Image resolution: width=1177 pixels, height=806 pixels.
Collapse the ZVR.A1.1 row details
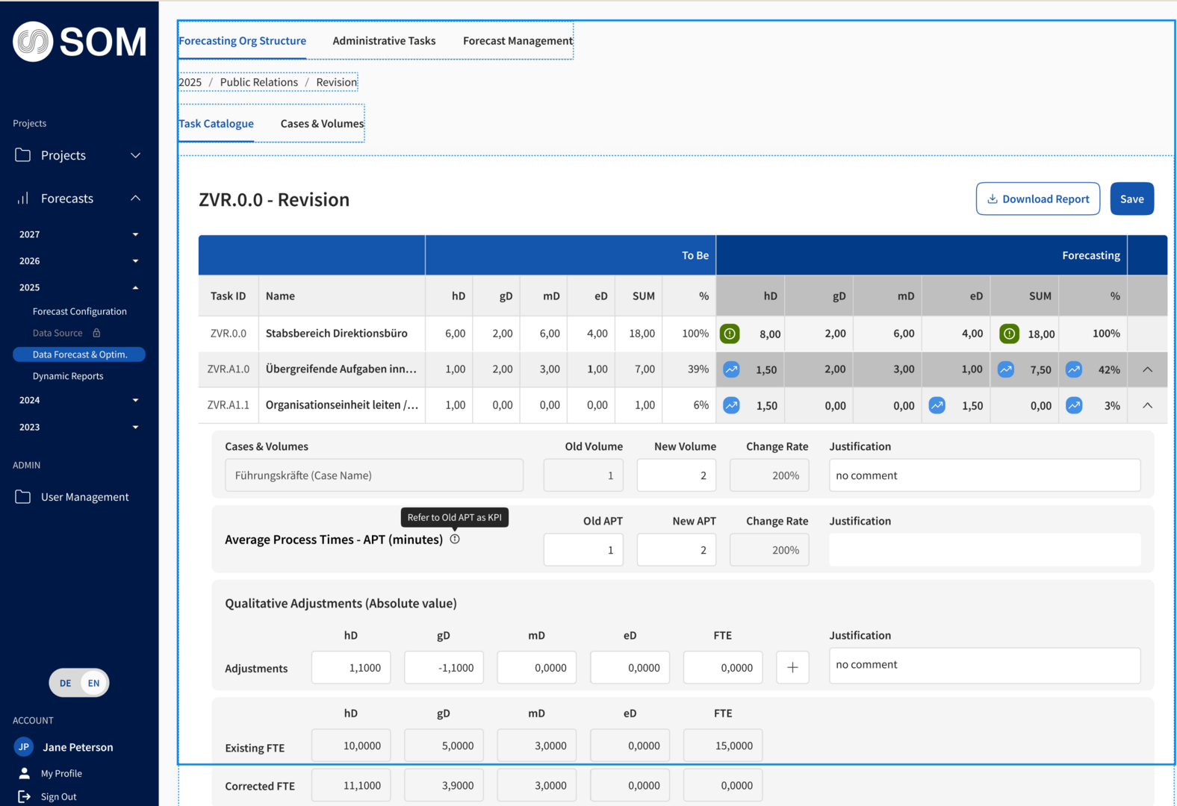click(1147, 405)
